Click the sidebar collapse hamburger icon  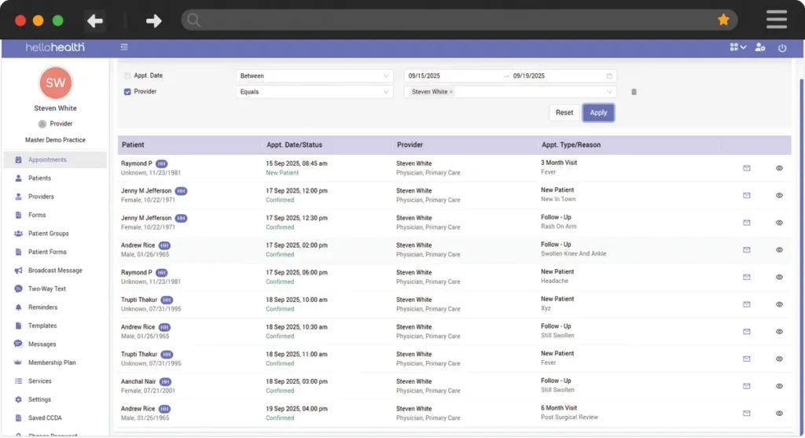click(x=124, y=48)
